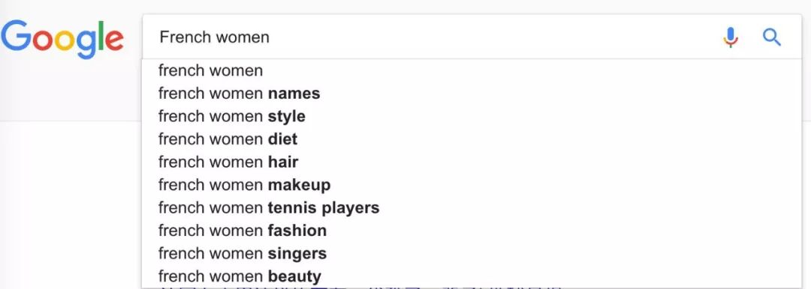Click the bold word 'style' in list
811x289 pixels.
[x=287, y=117]
